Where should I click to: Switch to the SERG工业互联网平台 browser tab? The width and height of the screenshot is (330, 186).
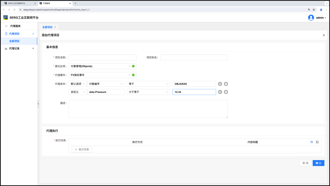point(18,3)
